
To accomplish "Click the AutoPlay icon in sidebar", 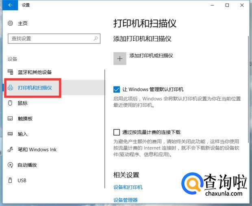I will (11, 165).
